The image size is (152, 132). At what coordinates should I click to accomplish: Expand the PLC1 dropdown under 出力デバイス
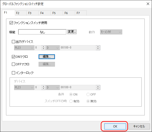click(x=24, y=48)
